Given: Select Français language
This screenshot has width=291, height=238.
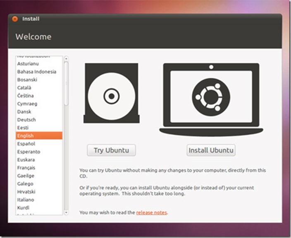Looking at the screenshot, I should pos(39,168).
